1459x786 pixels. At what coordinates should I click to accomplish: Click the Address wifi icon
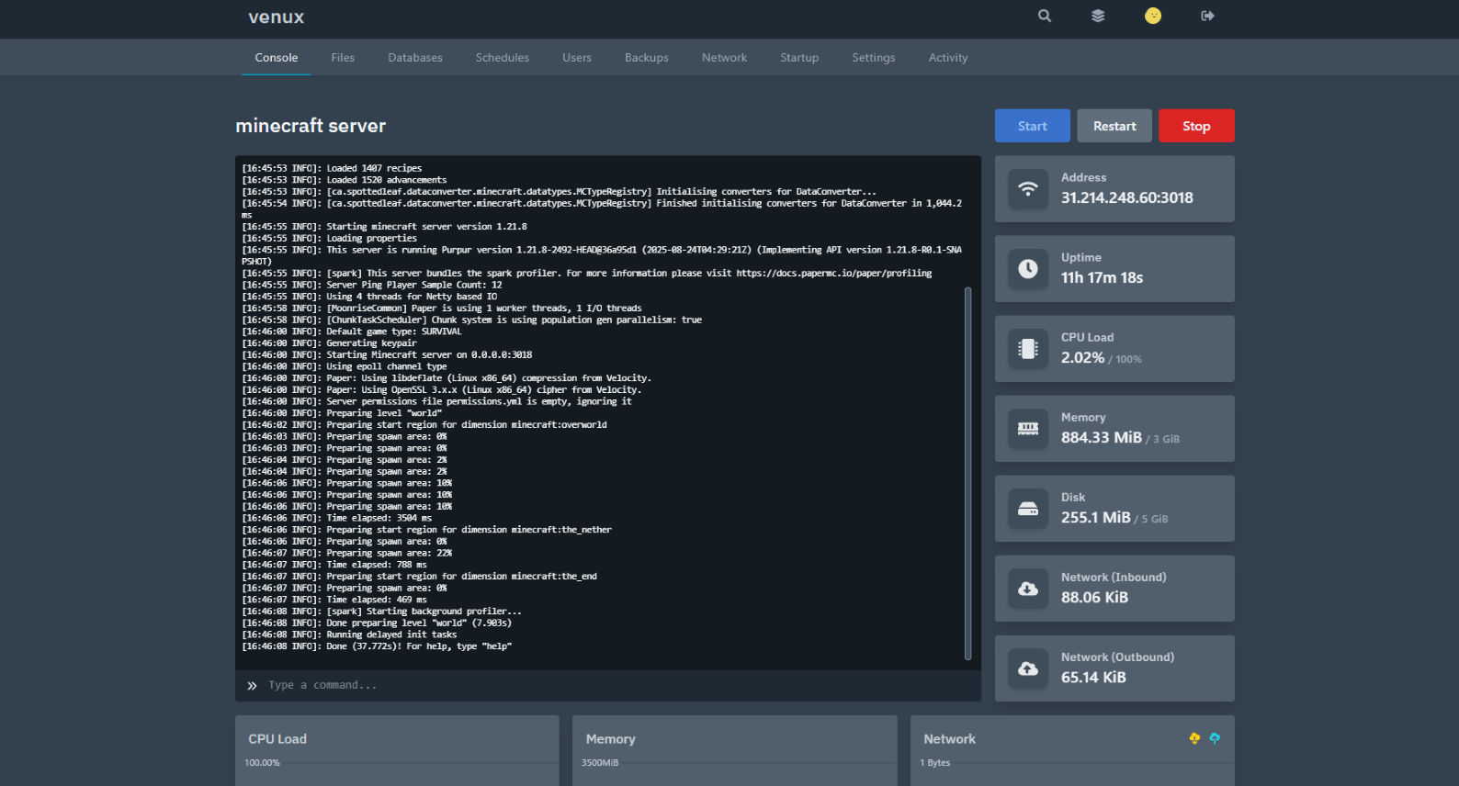click(1028, 189)
